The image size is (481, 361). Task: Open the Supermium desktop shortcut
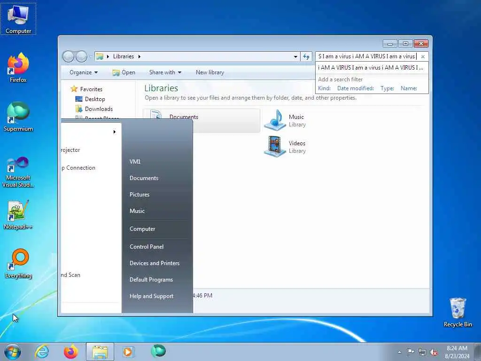pos(18,117)
